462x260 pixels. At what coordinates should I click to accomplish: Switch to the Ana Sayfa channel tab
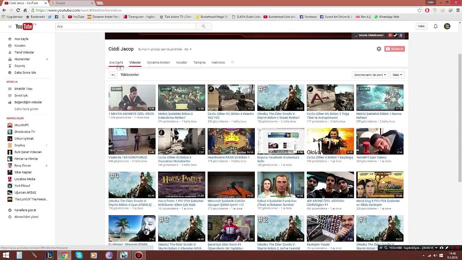point(116,62)
